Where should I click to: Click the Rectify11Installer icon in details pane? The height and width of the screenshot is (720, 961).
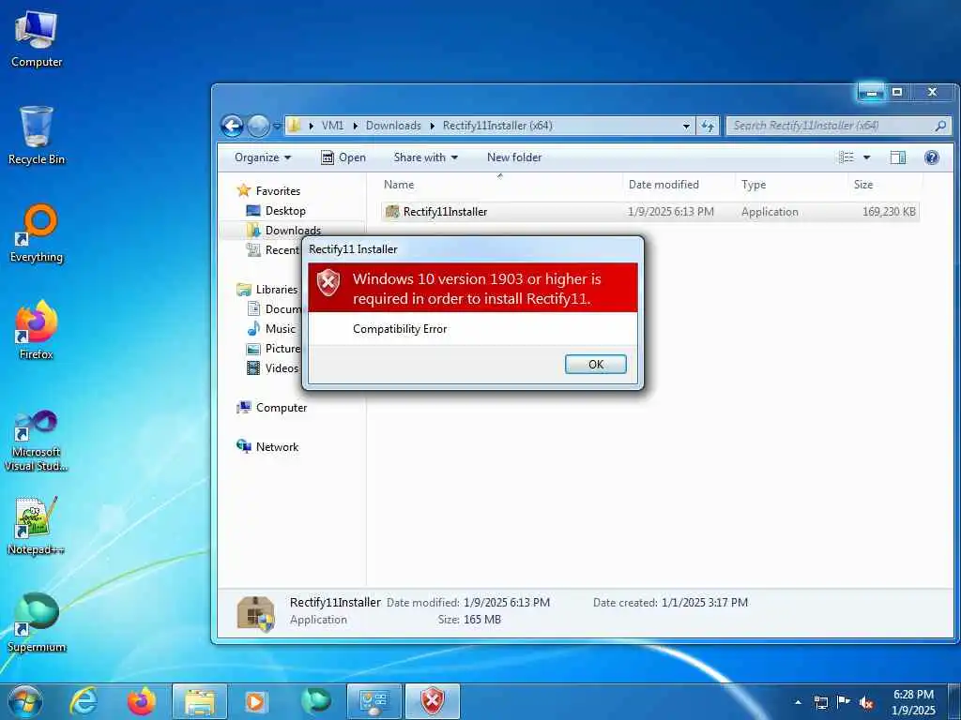(x=255, y=613)
